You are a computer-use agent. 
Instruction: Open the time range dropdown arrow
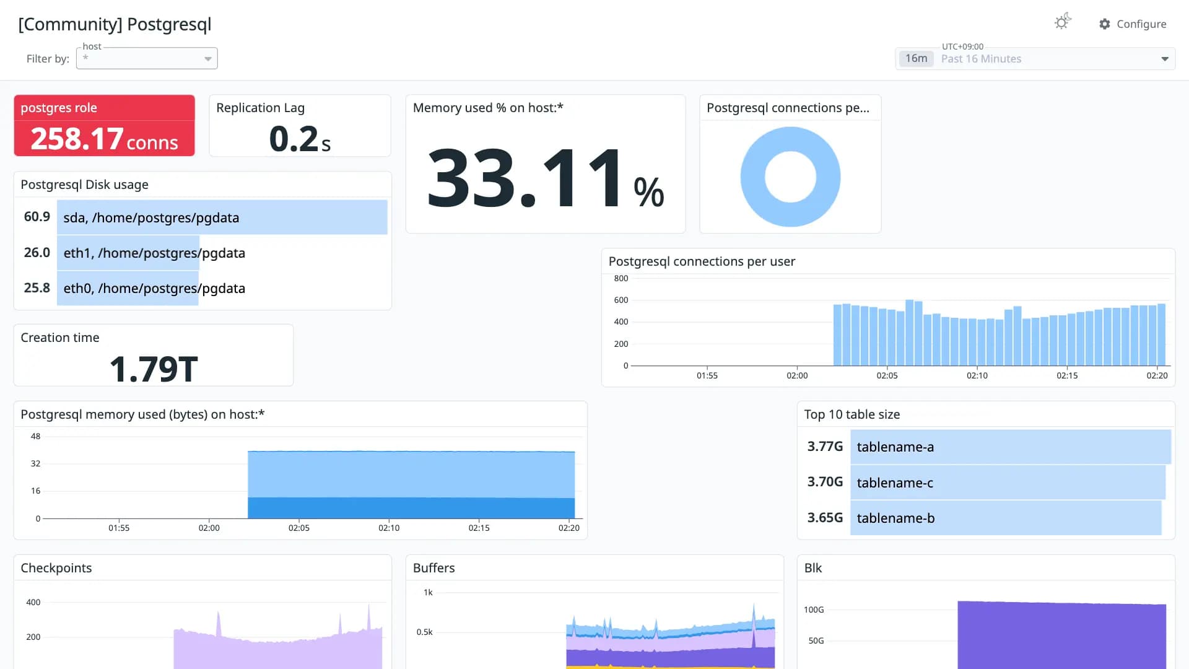coord(1165,59)
